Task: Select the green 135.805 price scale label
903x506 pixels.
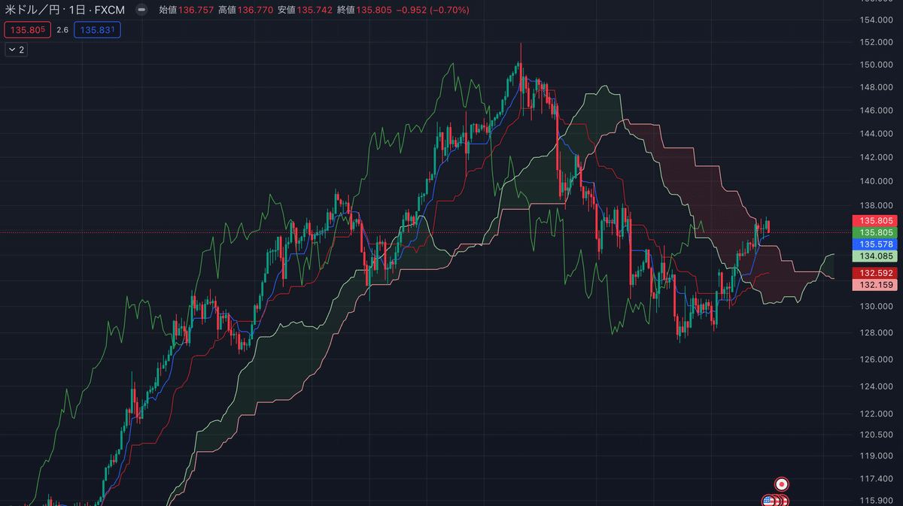Action: 875,232
